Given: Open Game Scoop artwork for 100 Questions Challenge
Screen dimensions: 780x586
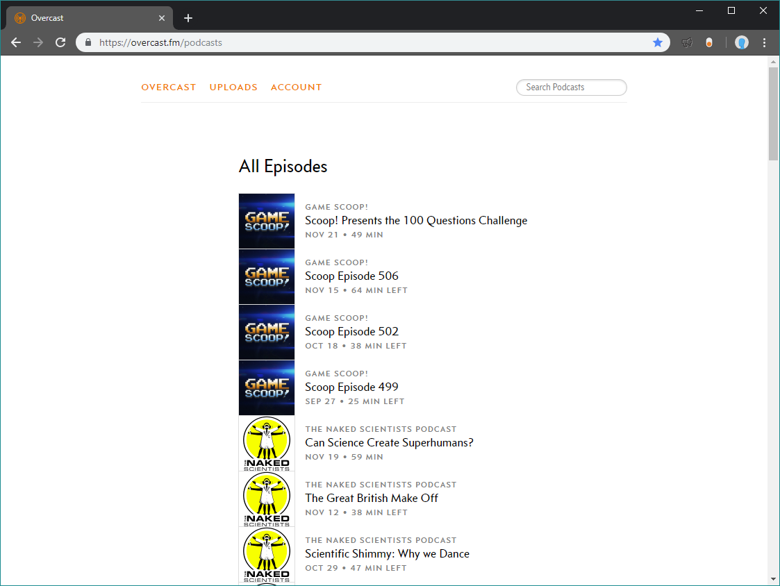Looking at the screenshot, I should click(267, 221).
